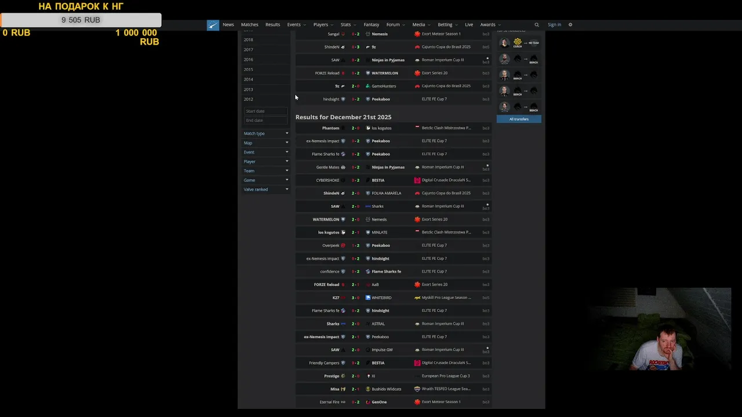Open the Stats menu

(348, 25)
